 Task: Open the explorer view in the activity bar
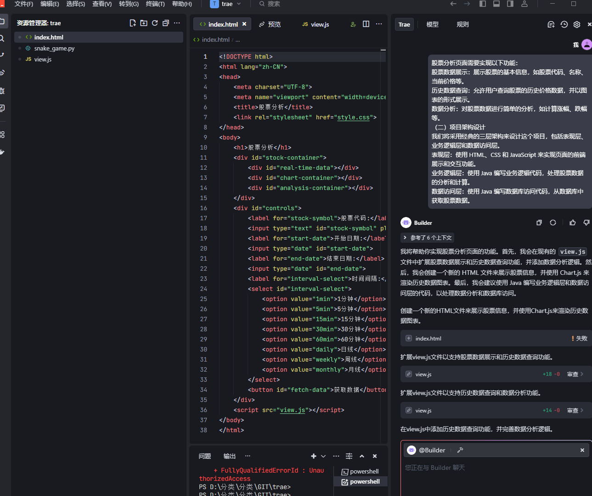(2, 21)
